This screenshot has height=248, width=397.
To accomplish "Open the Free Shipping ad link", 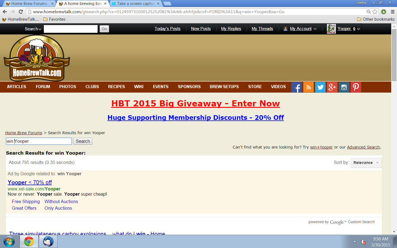I will click(26, 201).
